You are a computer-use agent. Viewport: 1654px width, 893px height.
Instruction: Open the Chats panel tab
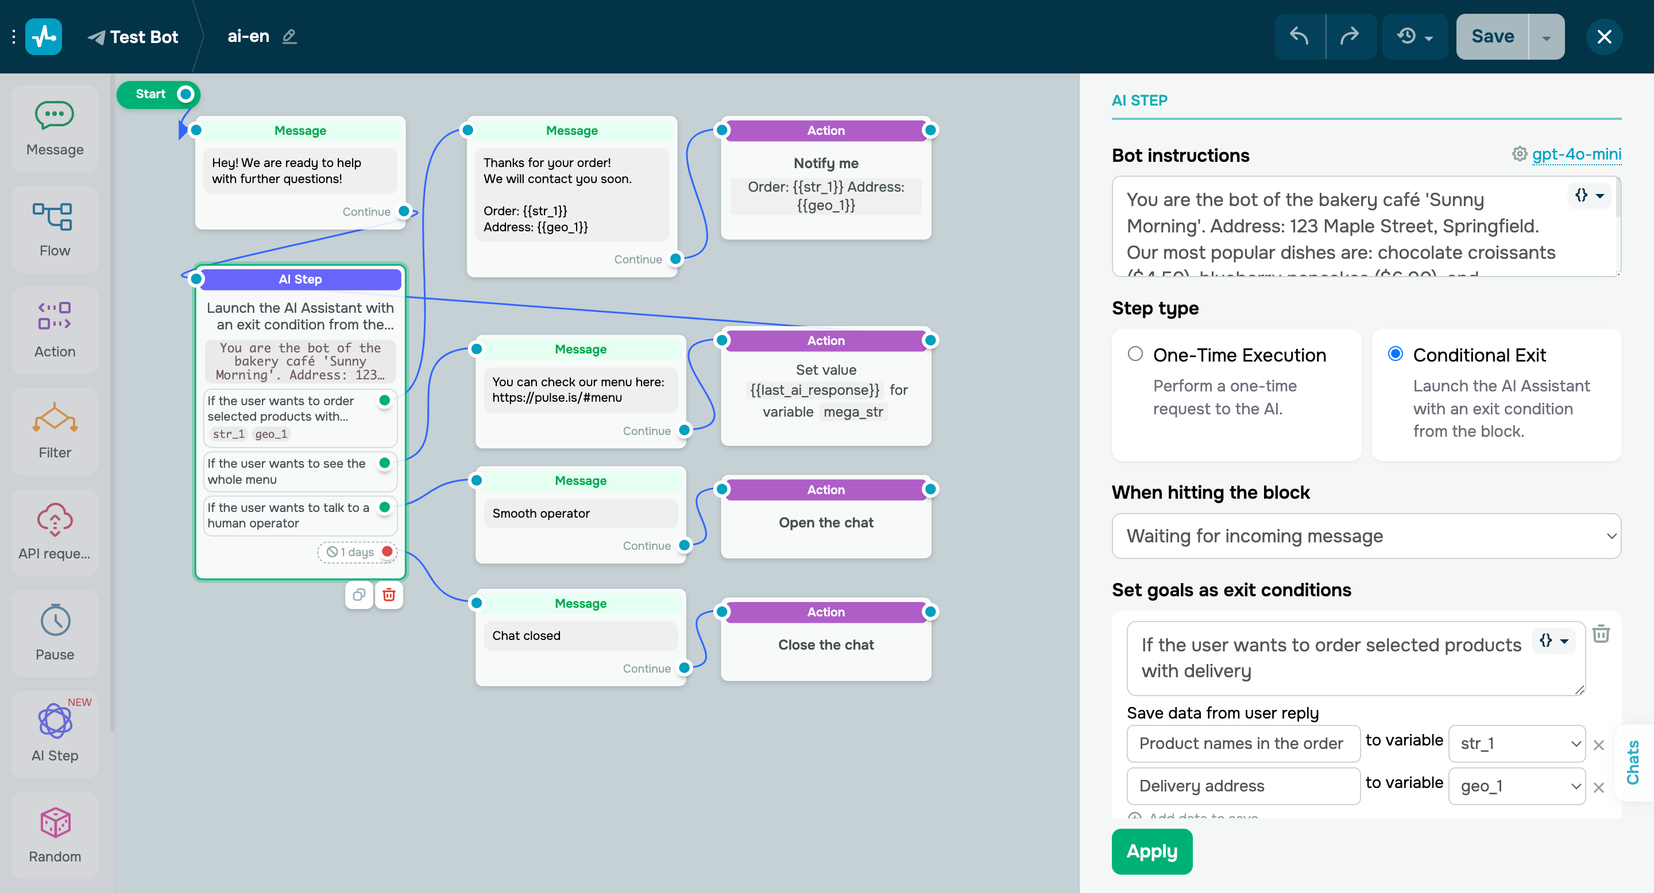tap(1634, 763)
